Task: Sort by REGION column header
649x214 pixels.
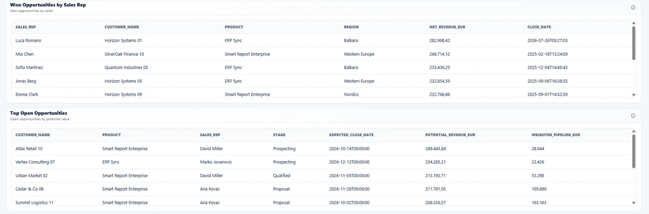Action: [351, 27]
